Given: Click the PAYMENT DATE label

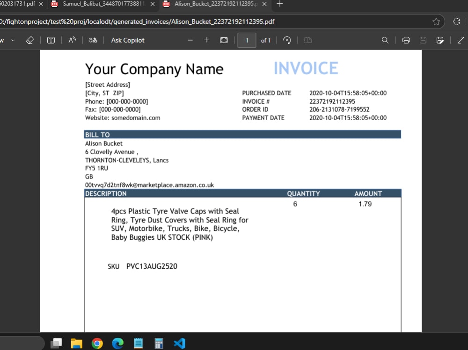Looking at the screenshot, I should (263, 118).
